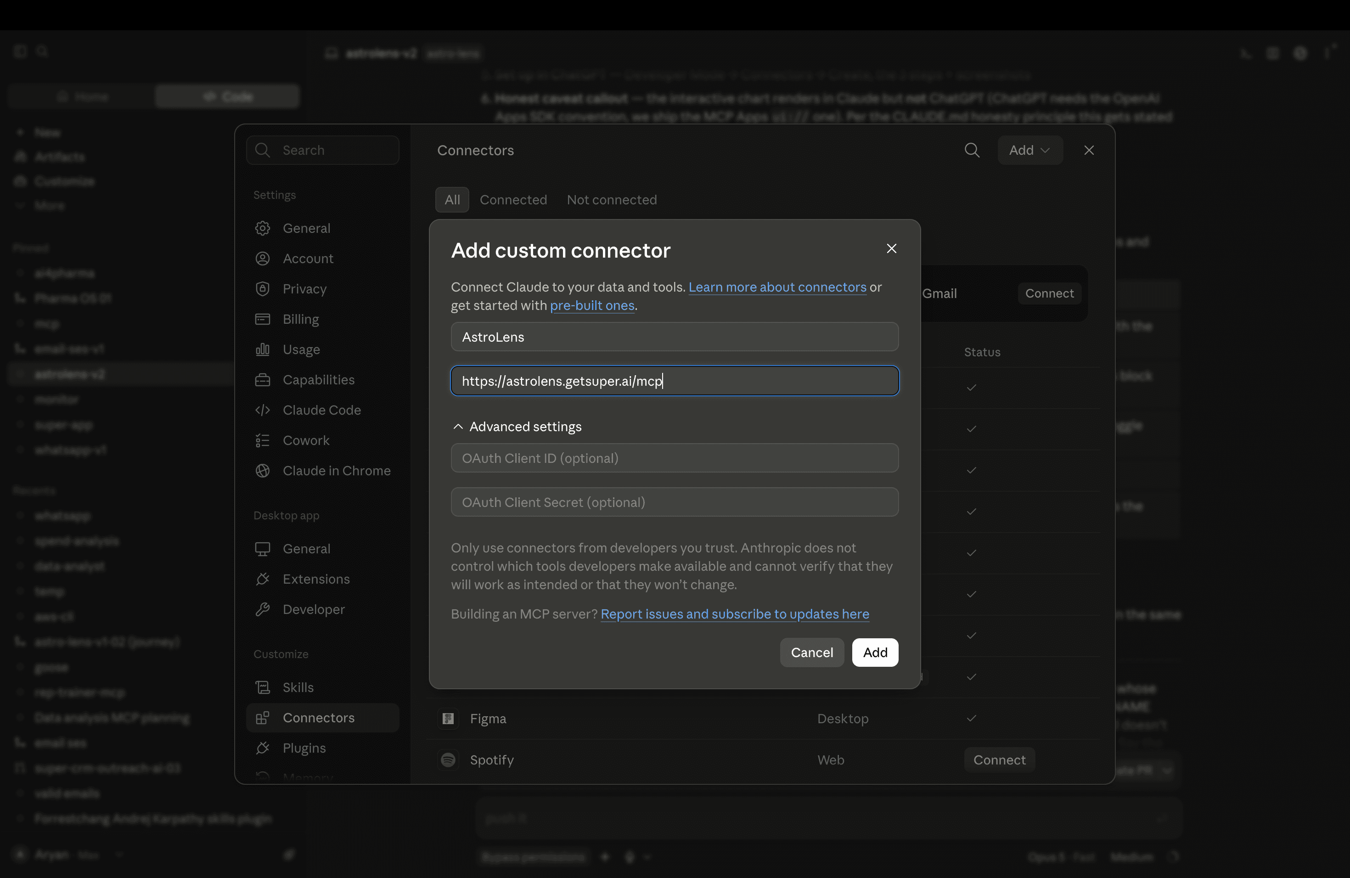The width and height of the screenshot is (1350, 878).
Task: Open Desktop app General monitor icon
Action: pyautogui.click(x=262, y=549)
